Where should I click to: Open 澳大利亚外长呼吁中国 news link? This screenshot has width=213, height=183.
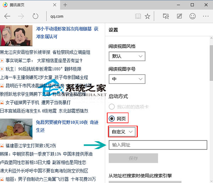coord(44,171)
